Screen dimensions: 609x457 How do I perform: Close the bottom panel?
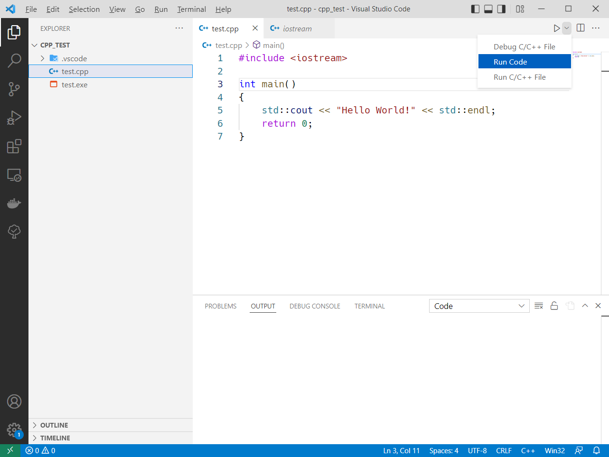point(598,306)
